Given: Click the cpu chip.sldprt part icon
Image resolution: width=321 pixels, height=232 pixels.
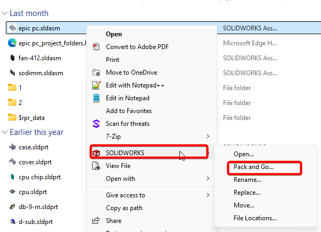Looking at the screenshot, I should [x=12, y=177].
